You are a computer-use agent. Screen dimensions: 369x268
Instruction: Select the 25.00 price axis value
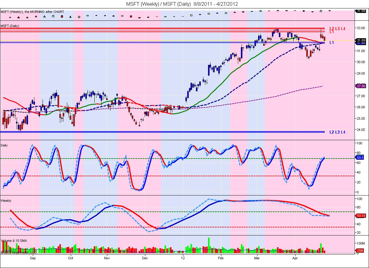[x=361, y=119]
